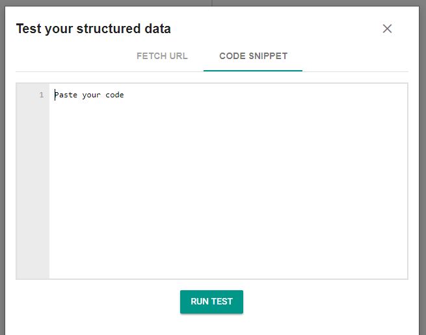
Task: Focus the 'Paste your code' editor line
Action: pos(228,95)
